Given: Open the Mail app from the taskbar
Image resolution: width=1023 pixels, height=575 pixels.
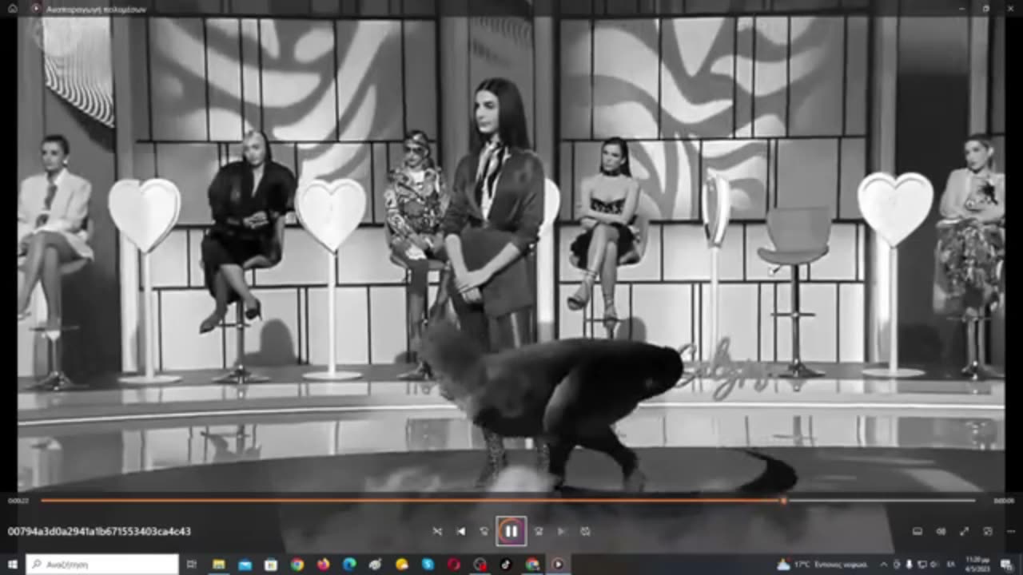Looking at the screenshot, I should coord(245,564).
